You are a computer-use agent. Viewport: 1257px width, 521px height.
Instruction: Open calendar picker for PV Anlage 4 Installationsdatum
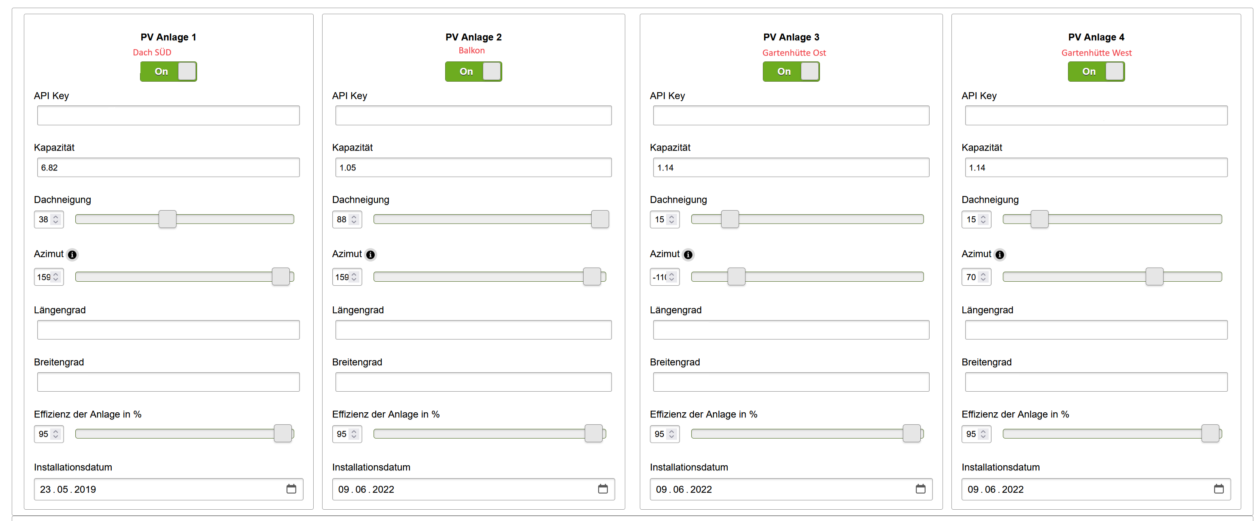(x=1219, y=489)
